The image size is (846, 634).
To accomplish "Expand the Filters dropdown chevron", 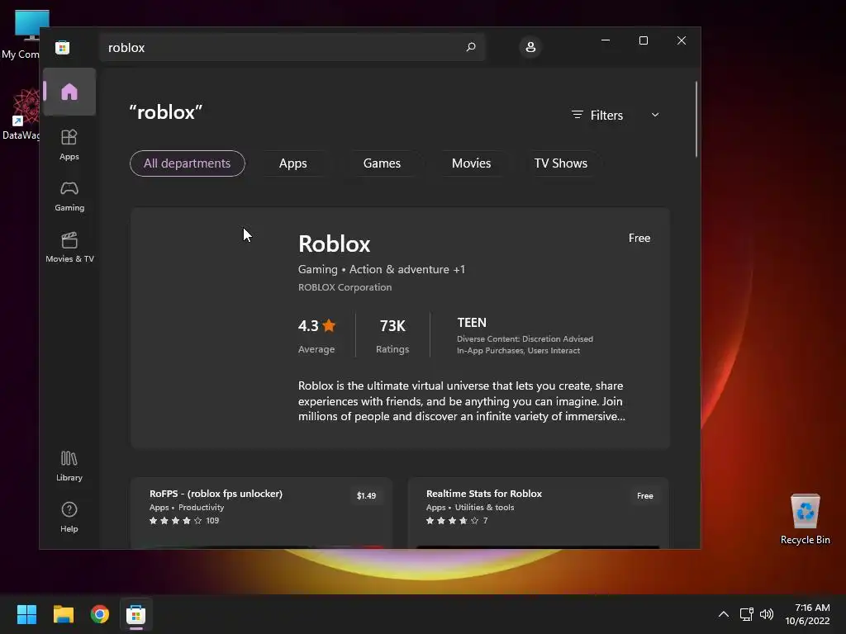I will coord(655,115).
